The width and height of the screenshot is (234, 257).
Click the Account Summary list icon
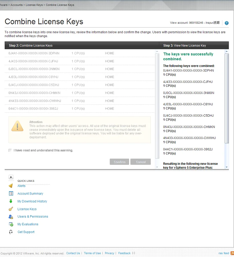pos(11,194)
